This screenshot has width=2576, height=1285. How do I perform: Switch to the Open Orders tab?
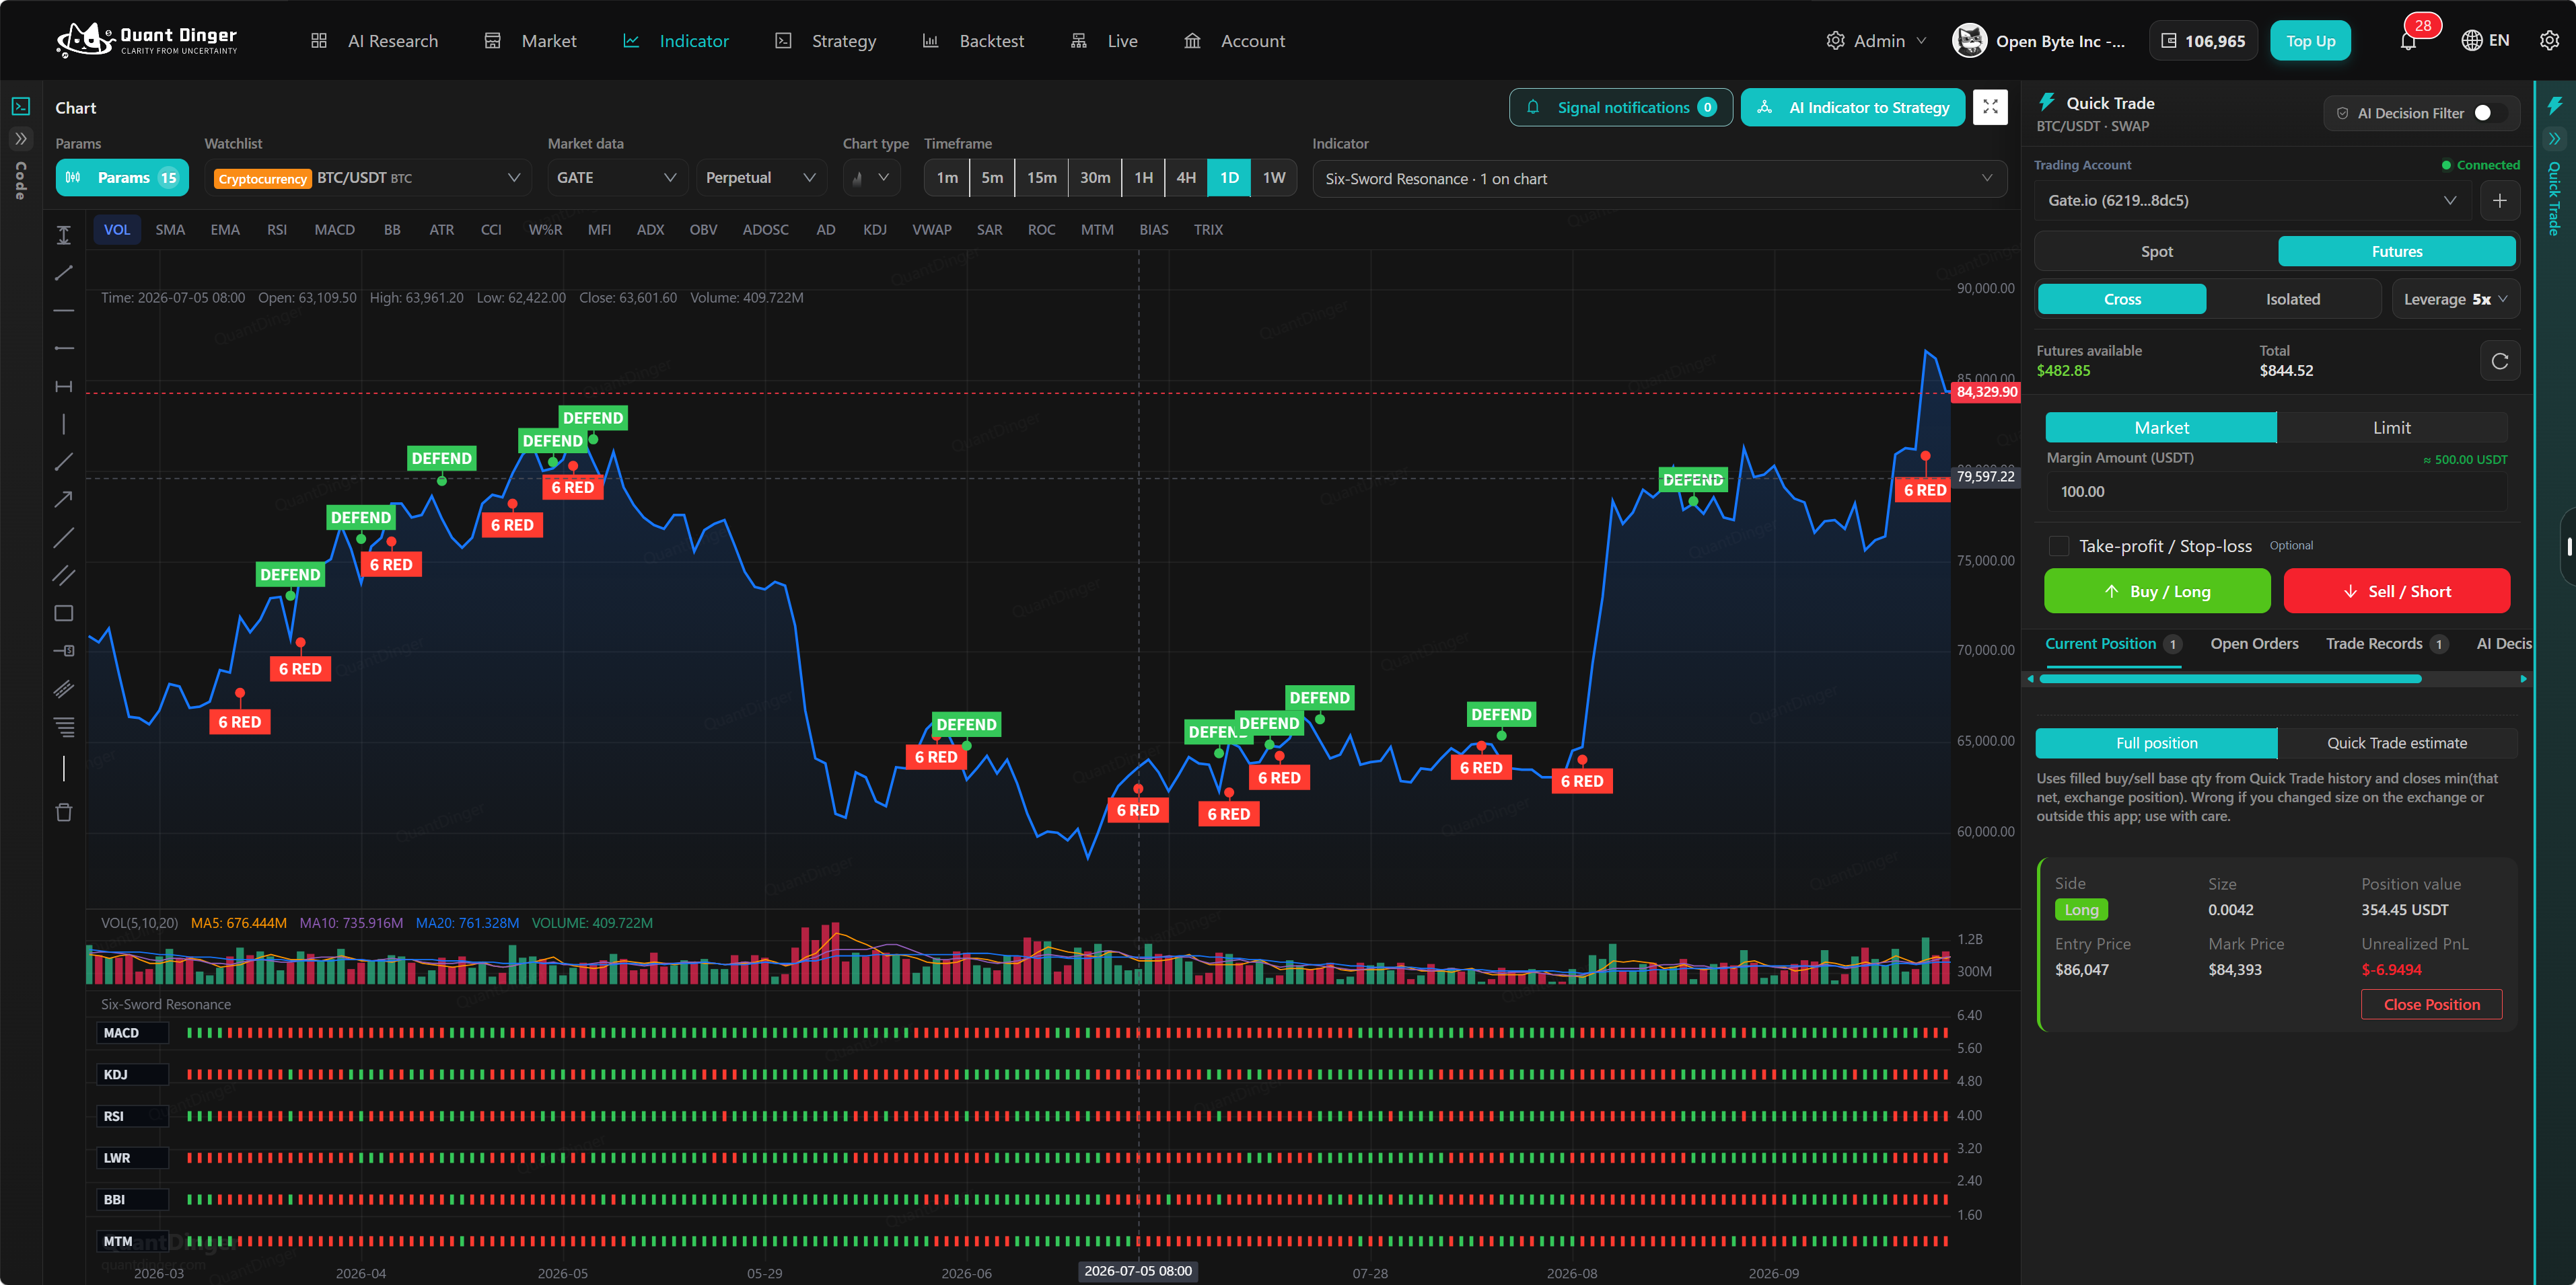(2254, 644)
